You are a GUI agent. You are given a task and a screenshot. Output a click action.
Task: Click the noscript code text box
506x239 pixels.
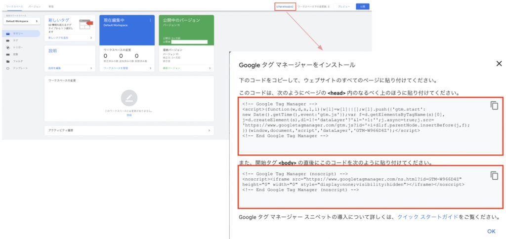(x=370, y=187)
